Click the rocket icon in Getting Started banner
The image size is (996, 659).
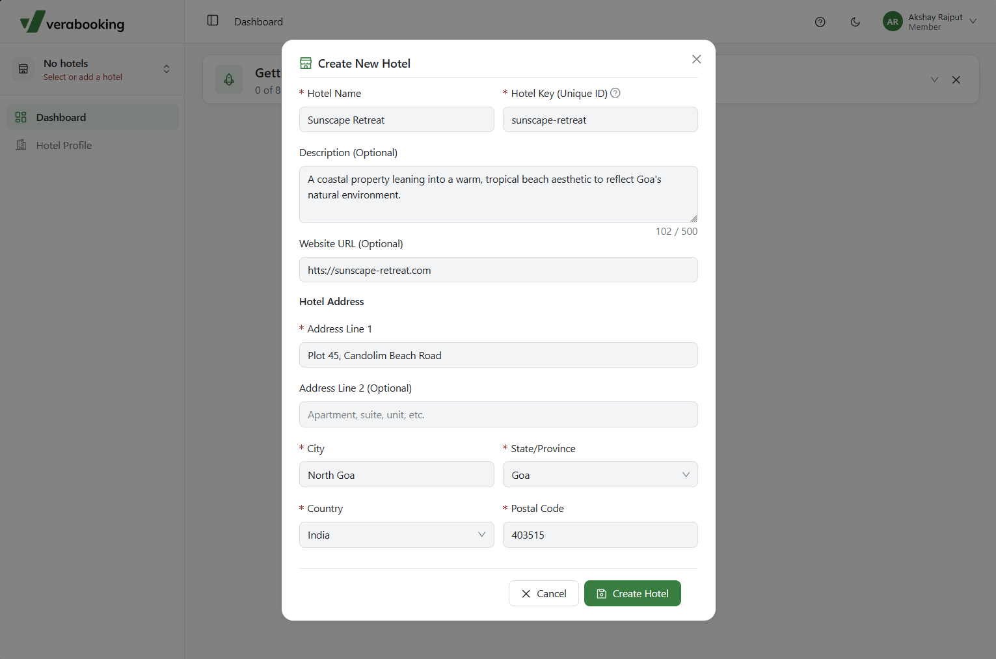pyautogui.click(x=229, y=79)
